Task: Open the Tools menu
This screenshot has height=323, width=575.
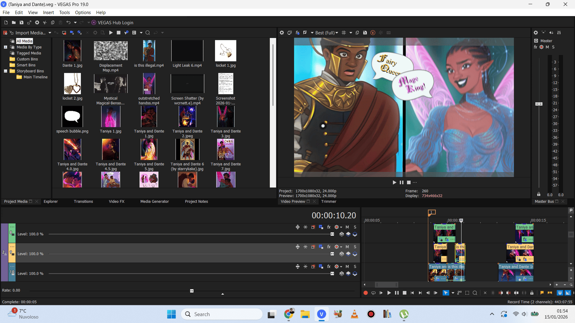Action: coord(64,13)
